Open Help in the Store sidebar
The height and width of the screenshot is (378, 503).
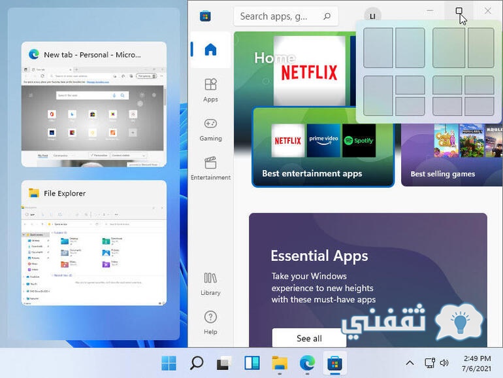[x=210, y=323]
